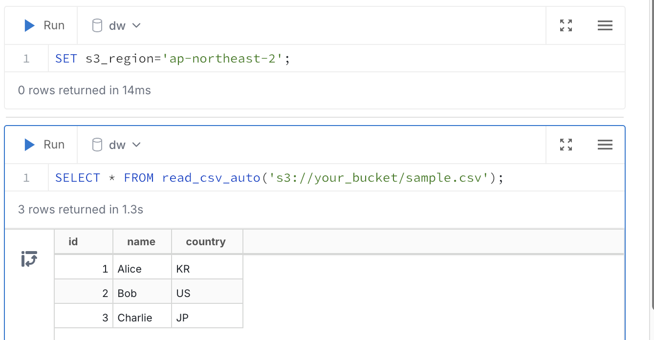Image resolution: width=654 pixels, height=340 pixels.
Task: Select the name column header
Action: (141, 241)
